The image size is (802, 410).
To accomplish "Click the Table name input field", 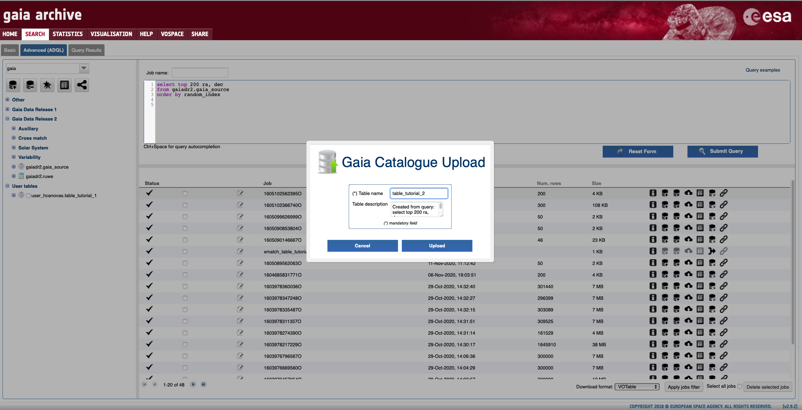I will point(419,193).
